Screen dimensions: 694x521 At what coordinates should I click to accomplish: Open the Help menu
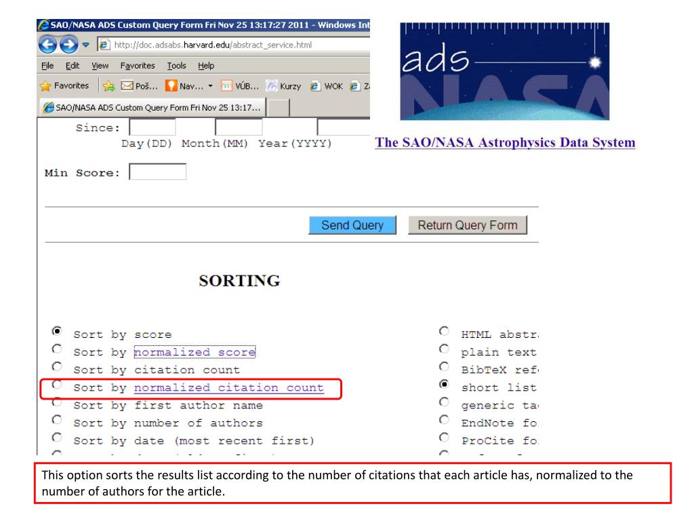(206, 66)
